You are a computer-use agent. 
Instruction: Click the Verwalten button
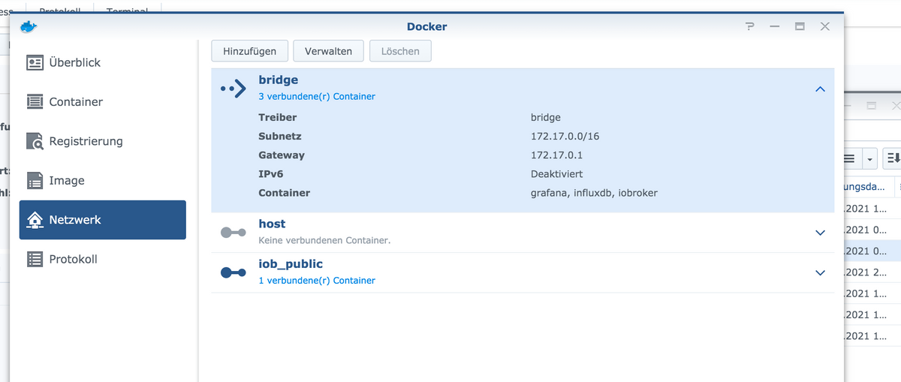click(328, 51)
